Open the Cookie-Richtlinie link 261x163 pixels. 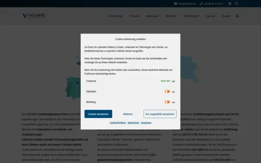tap(118, 123)
